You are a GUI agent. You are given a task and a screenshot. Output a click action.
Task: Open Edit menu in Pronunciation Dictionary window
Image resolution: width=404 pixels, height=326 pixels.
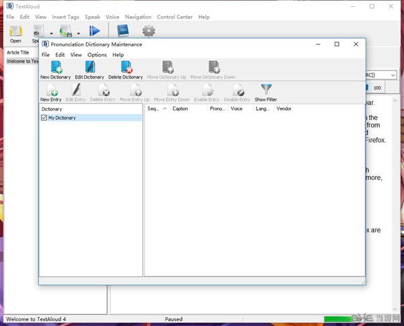(x=60, y=55)
